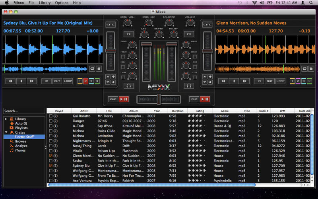Viewport: 318px width, 199px height.
Task: Toggle right deck headphone cue icon
Action: tap(189, 86)
